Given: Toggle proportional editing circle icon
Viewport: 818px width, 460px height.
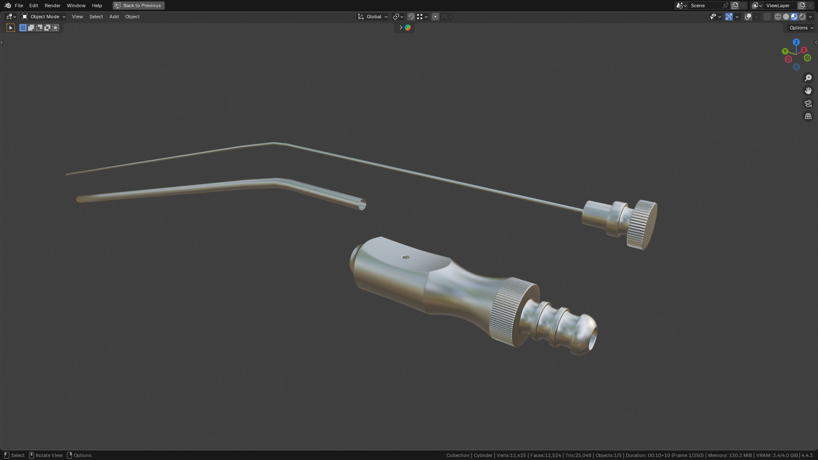Looking at the screenshot, I should tap(435, 17).
